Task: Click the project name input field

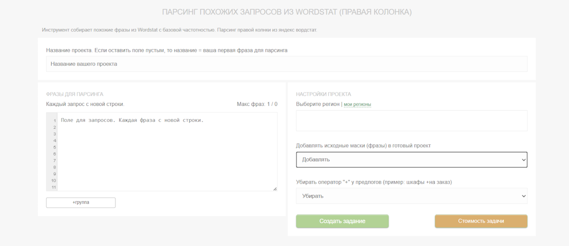Action: point(287,64)
